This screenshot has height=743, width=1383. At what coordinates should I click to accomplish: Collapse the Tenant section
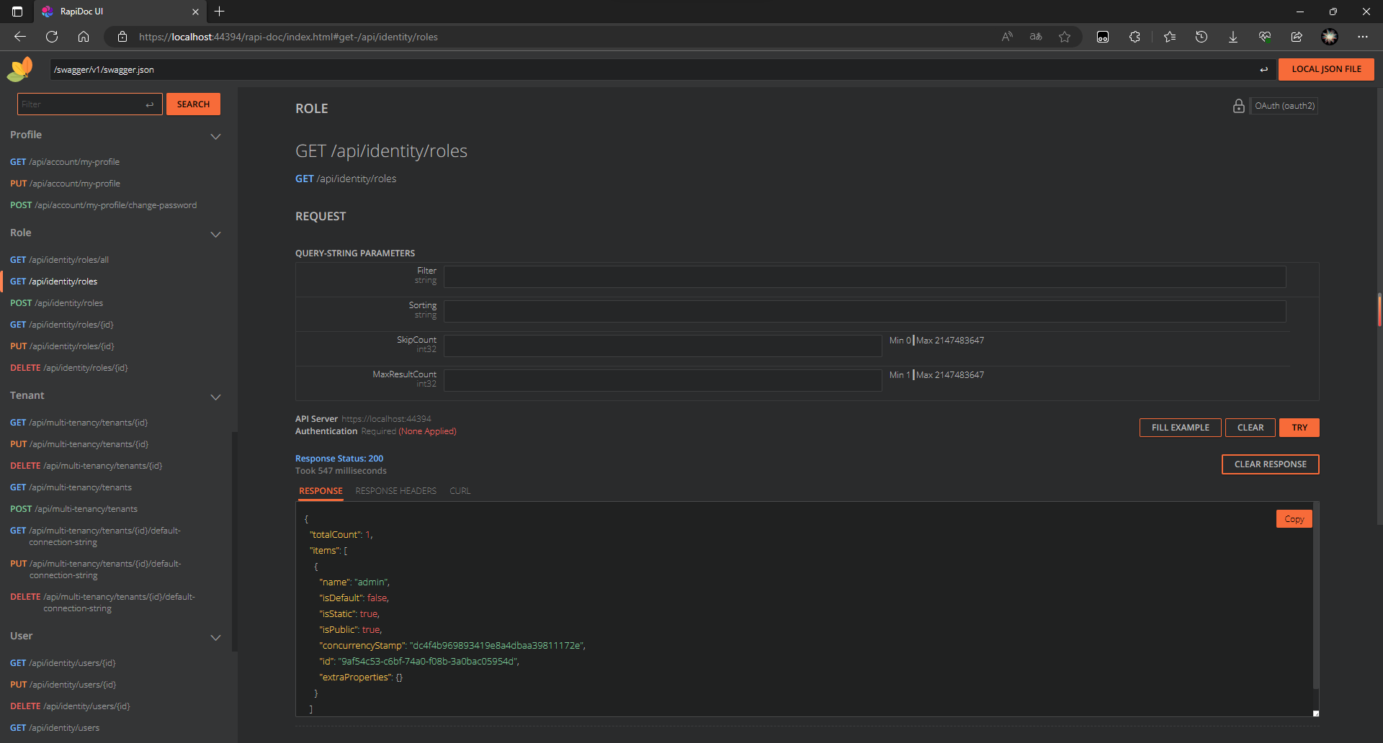(215, 397)
